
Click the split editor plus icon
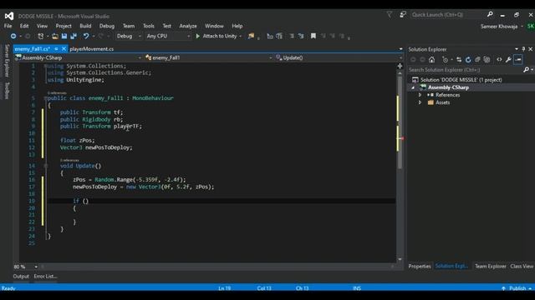pos(400,66)
